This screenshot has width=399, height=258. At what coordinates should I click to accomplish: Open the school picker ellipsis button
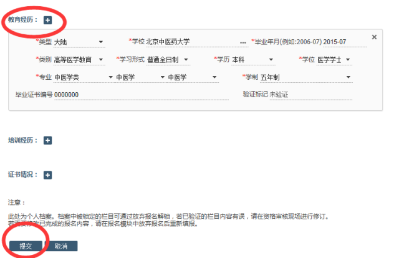coord(243,42)
